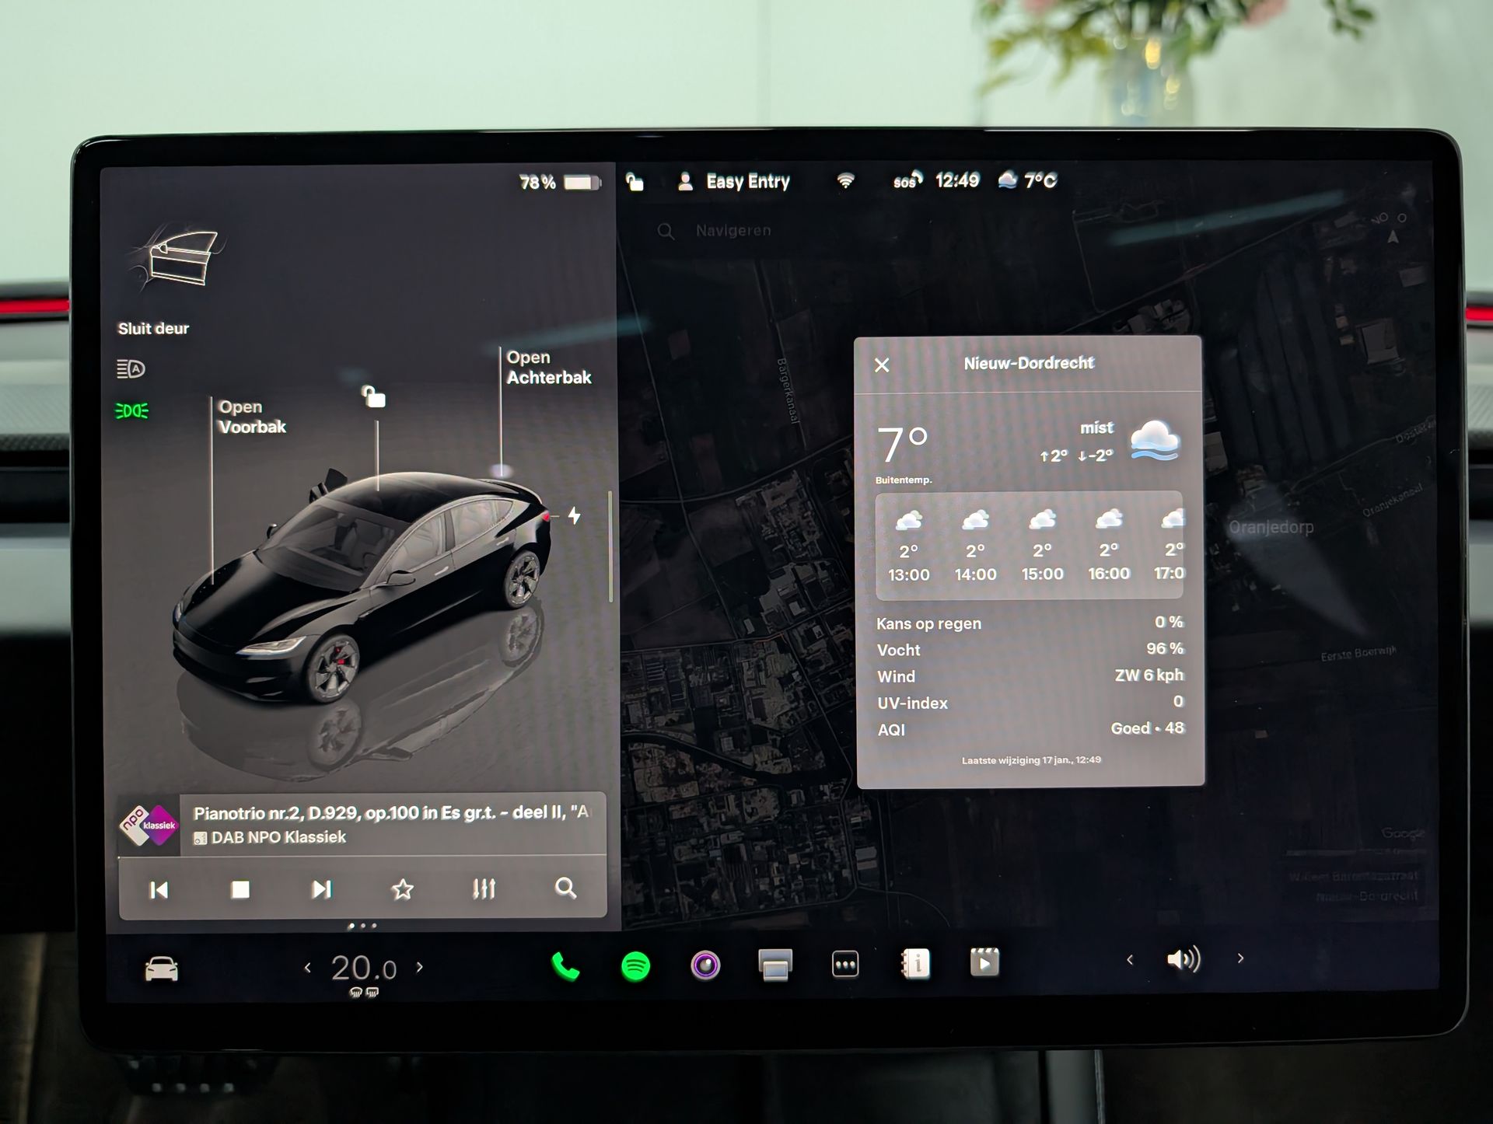Open vehicle controls via car icon
The width and height of the screenshot is (1493, 1124).
162,969
